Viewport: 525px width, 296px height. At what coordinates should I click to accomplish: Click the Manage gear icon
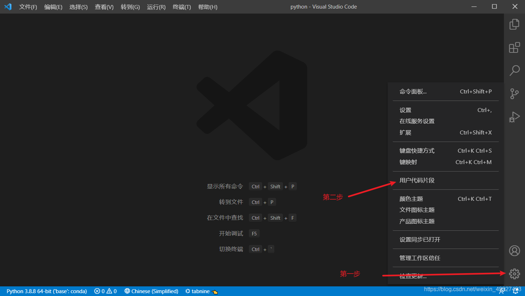(x=514, y=274)
